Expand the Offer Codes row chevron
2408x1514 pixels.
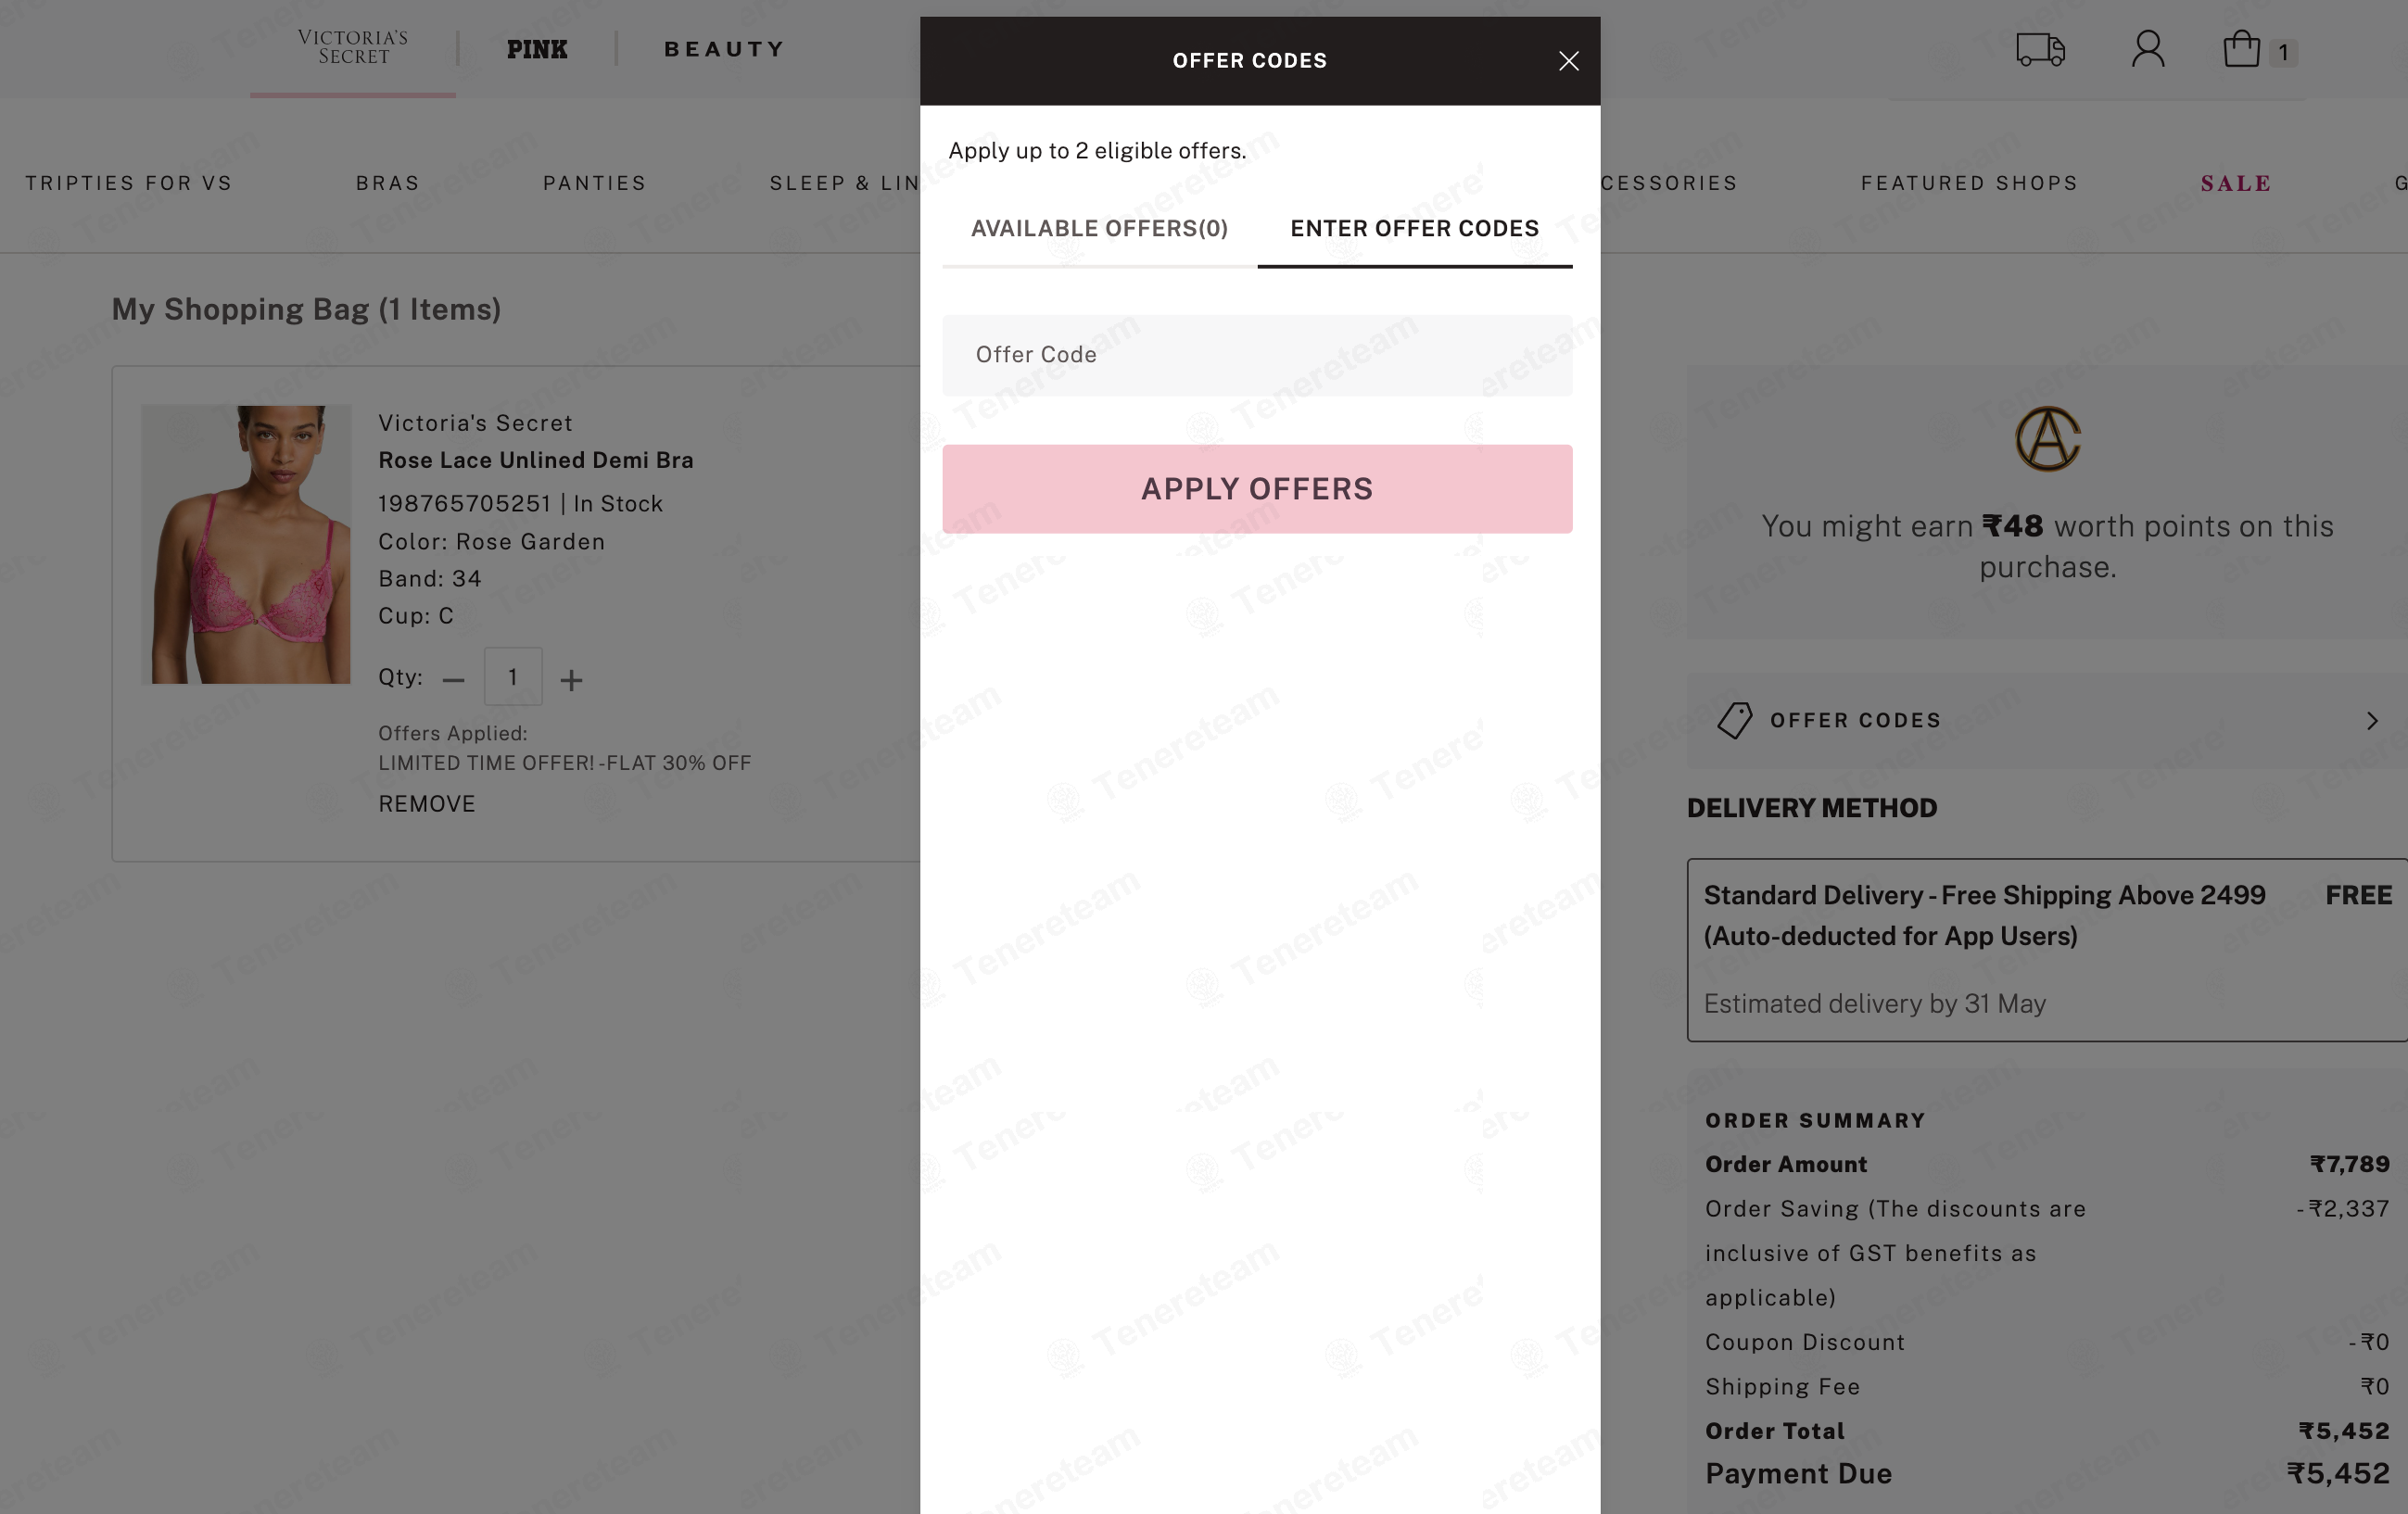tap(2372, 721)
